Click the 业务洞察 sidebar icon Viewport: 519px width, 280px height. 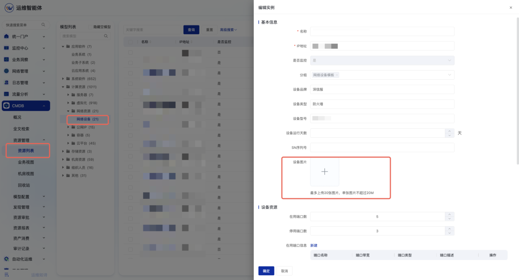tap(6, 60)
